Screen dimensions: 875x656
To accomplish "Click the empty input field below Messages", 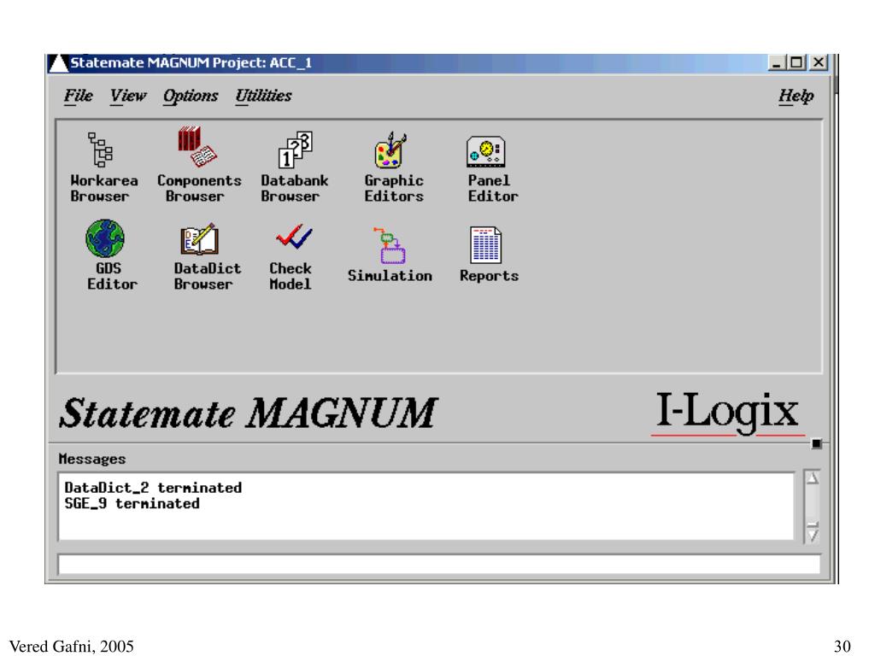I will click(x=439, y=565).
